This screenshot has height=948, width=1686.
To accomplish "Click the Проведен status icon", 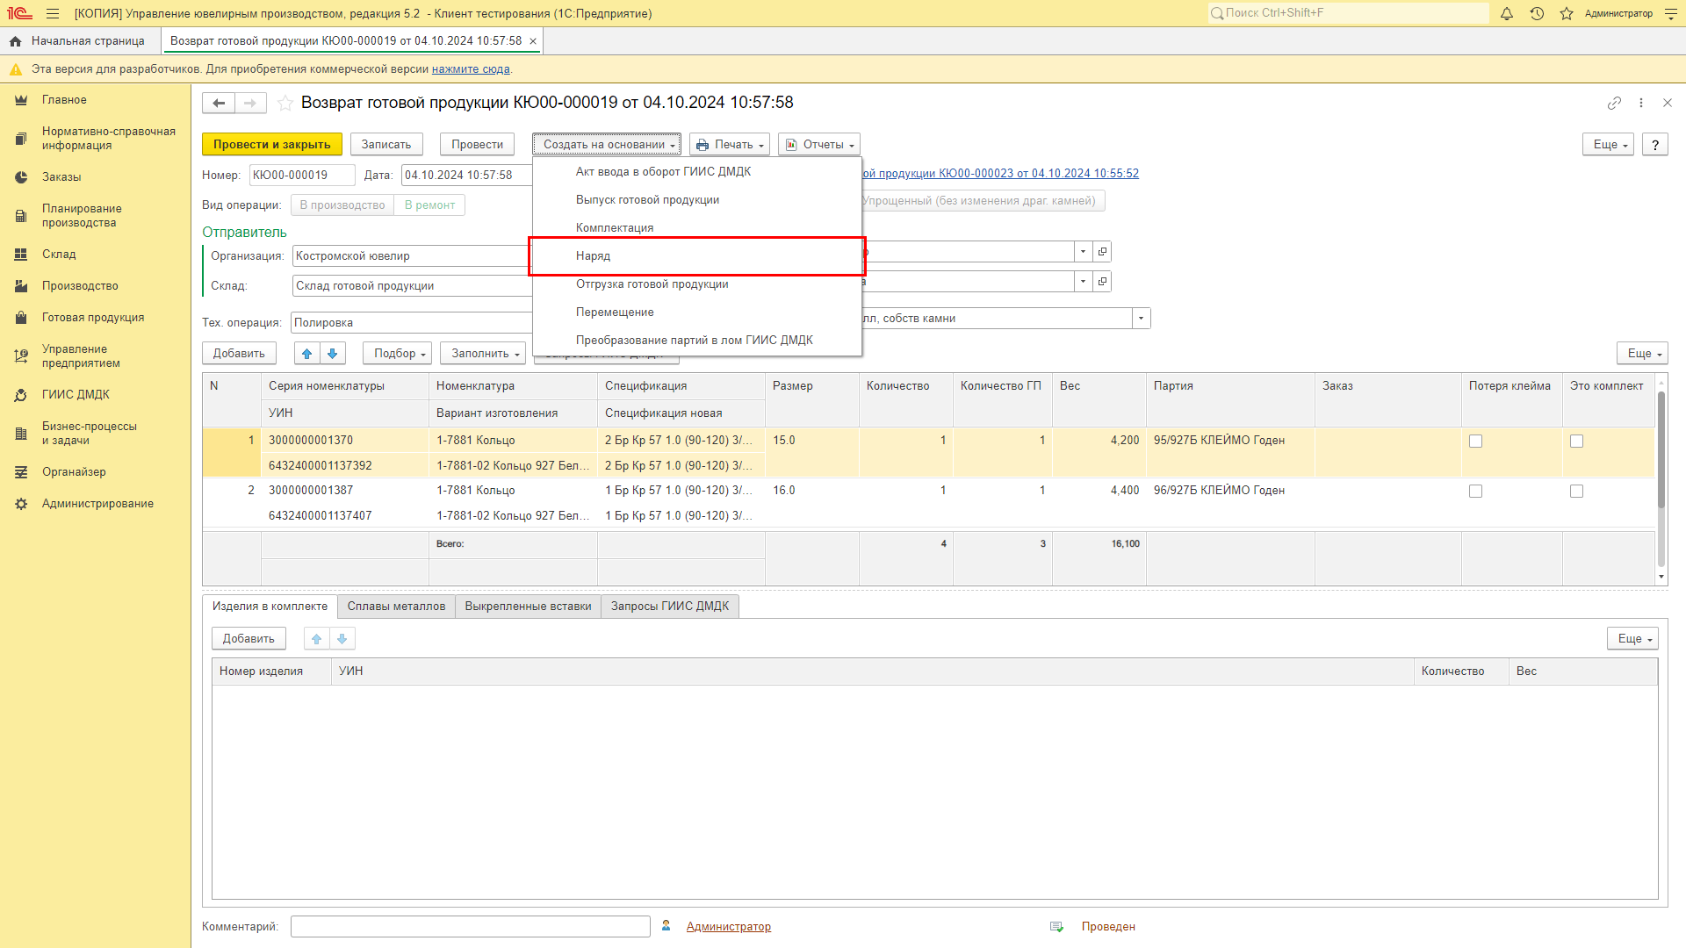I will pyautogui.click(x=1056, y=927).
